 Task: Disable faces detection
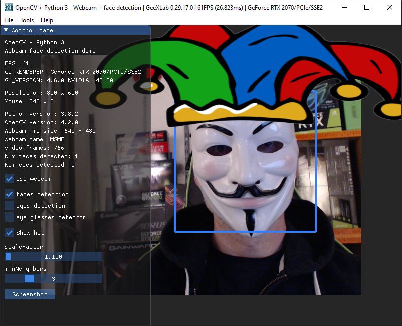tap(9, 194)
